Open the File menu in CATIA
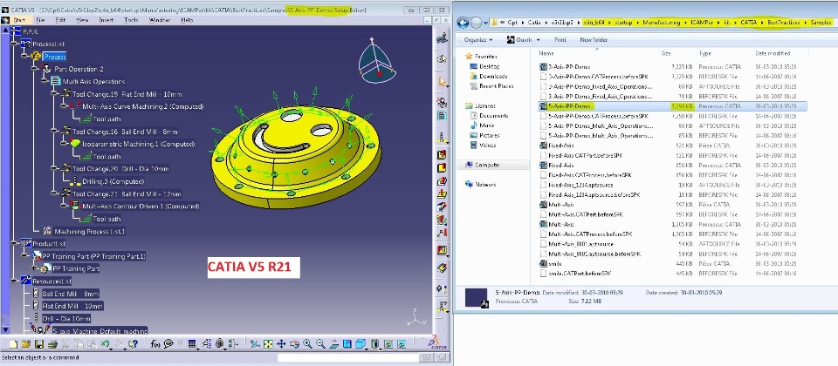The height and width of the screenshot is (366, 838). pyautogui.click(x=42, y=20)
